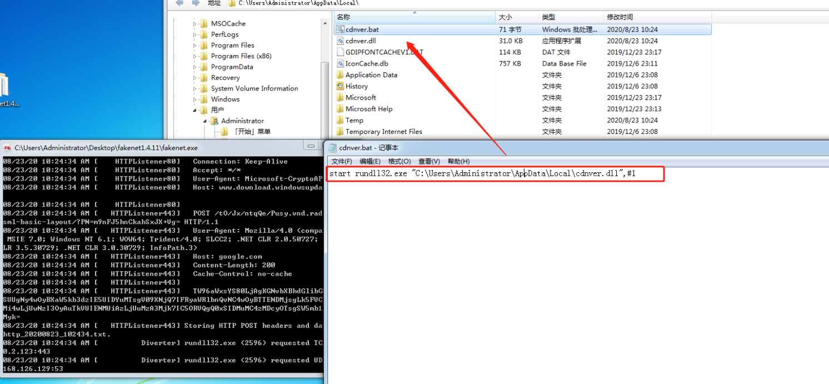The width and height of the screenshot is (829, 384).
Task: Expand the MSOCache tree node
Action: click(195, 24)
